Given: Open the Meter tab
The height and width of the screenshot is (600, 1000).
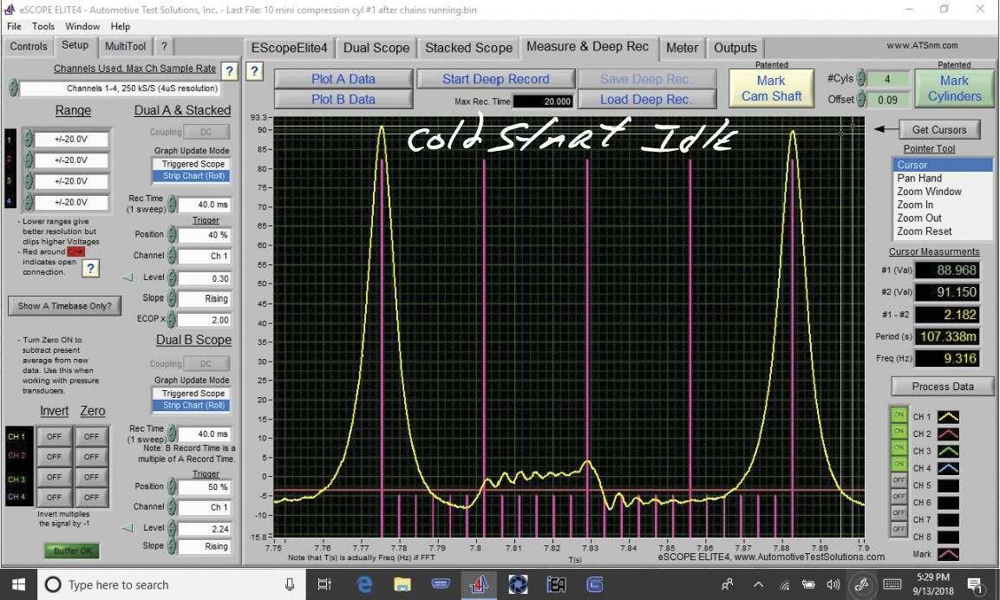Looking at the screenshot, I should (x=682, y=48).
